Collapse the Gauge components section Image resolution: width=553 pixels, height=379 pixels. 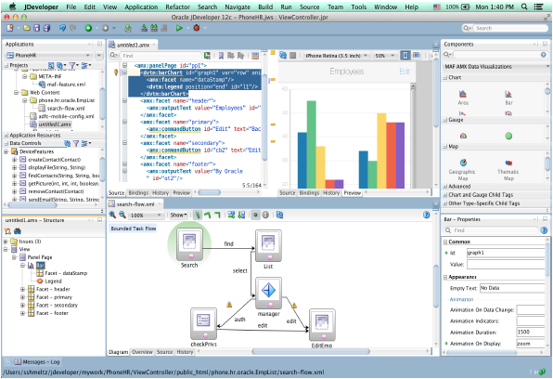click(x=445, y=120)
